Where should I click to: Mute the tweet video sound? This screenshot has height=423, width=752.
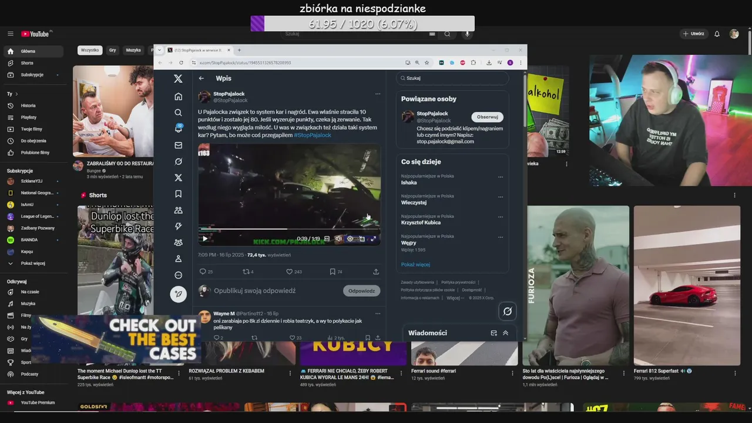pos(338,239)
